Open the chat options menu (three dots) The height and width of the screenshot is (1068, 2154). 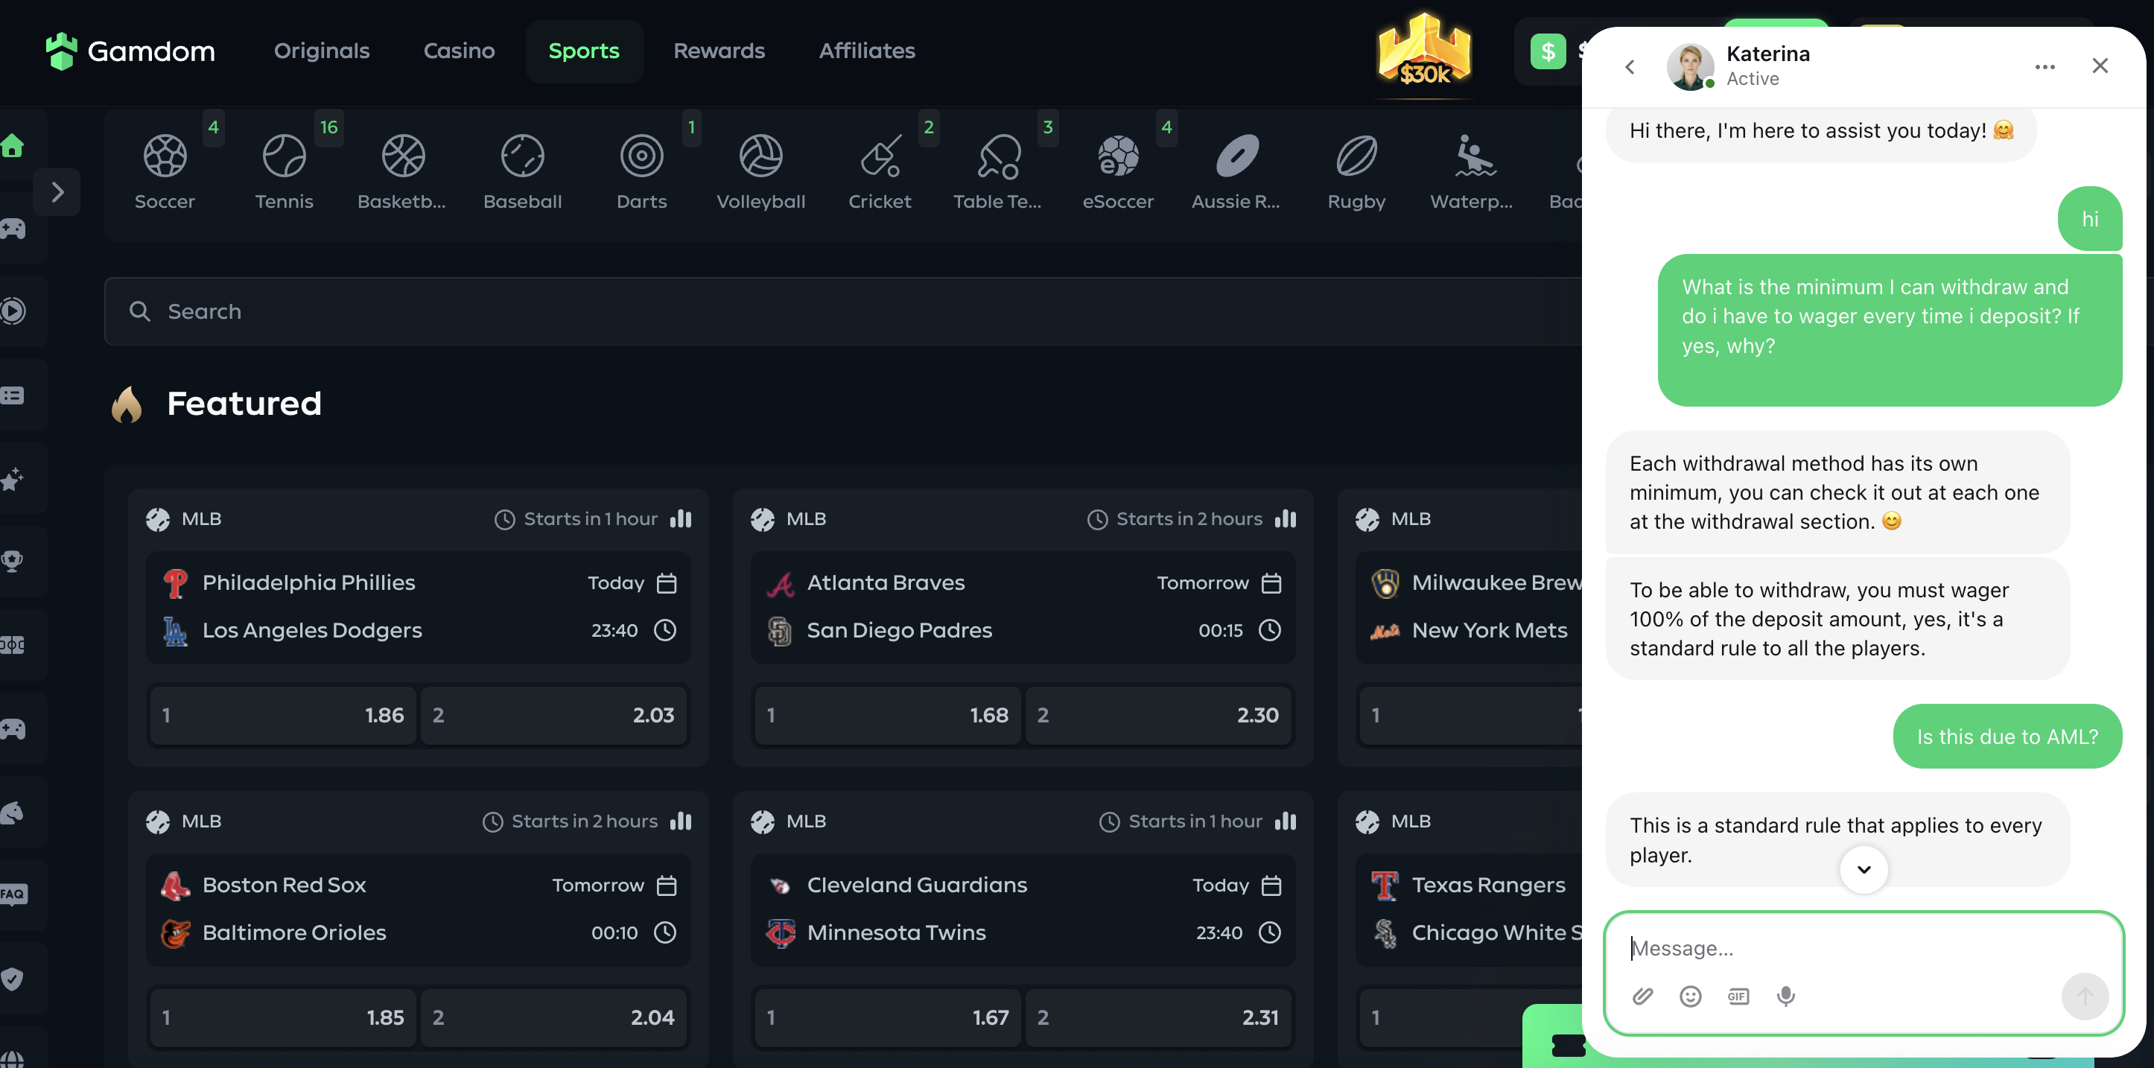[x=2045, y=67]
